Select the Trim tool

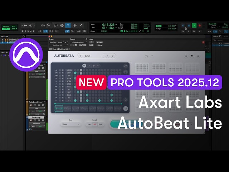[x=56, y=25]
